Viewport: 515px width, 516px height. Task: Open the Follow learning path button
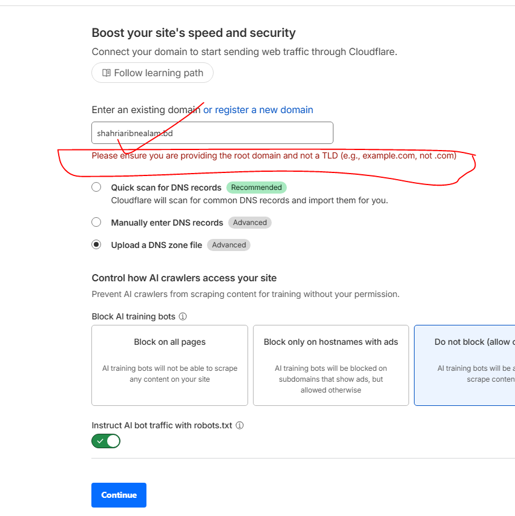point(153,73)
